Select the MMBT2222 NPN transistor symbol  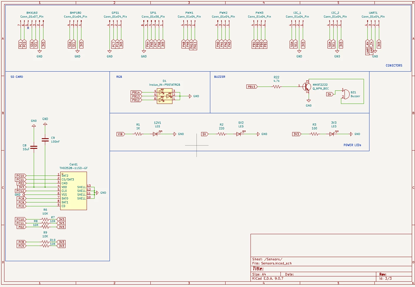point(306,87)
